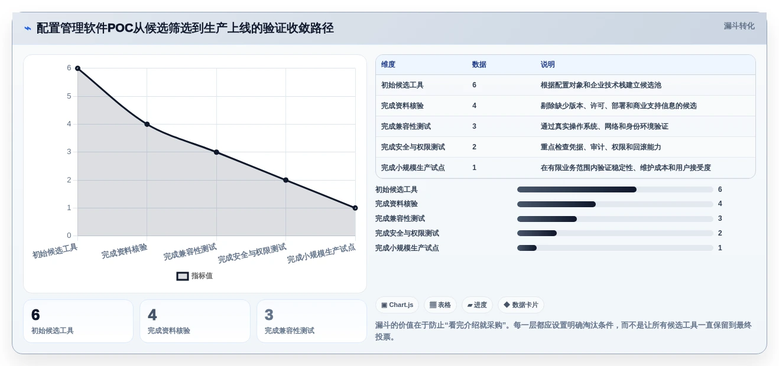Open the stat card showing 6 初始候选工具

(78, 321)
